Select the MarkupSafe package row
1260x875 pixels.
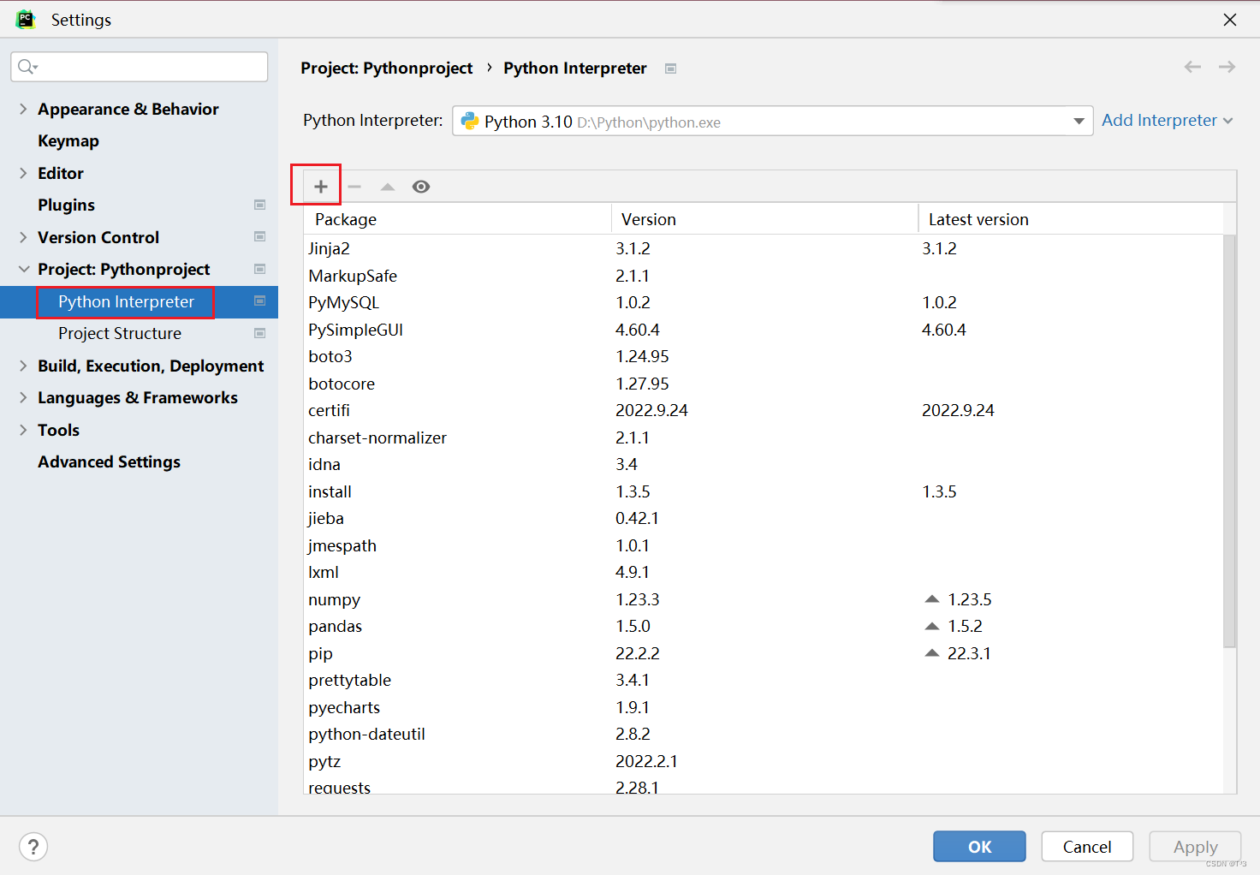pos(764,276)
